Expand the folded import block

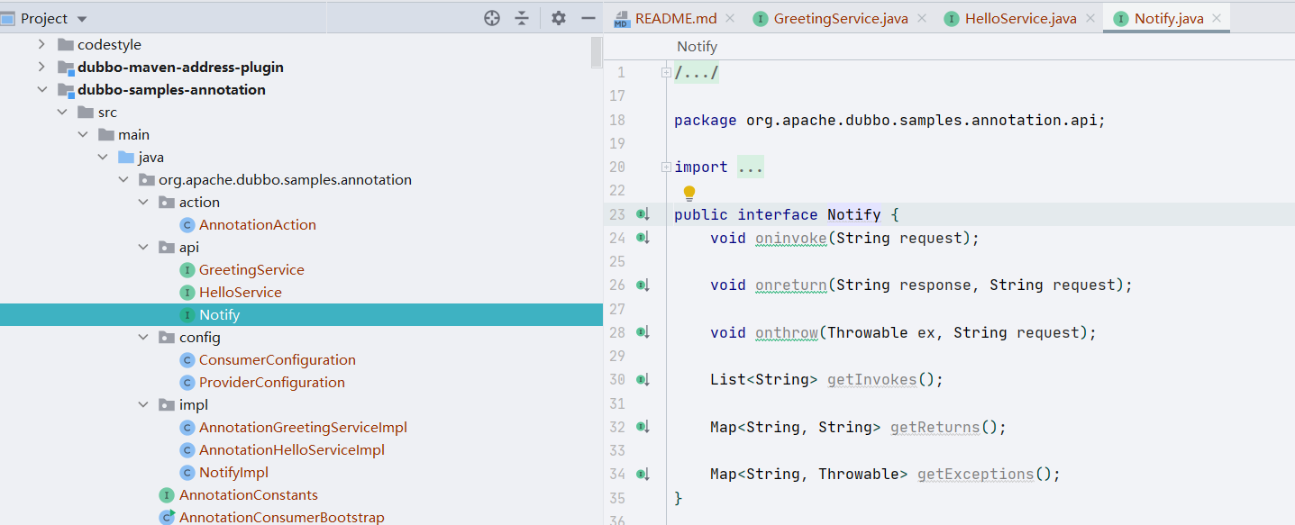(x=666, y=167)
